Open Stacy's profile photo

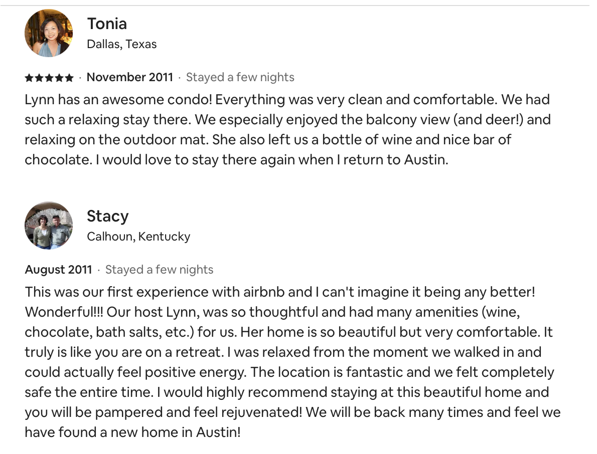(49, 225)
